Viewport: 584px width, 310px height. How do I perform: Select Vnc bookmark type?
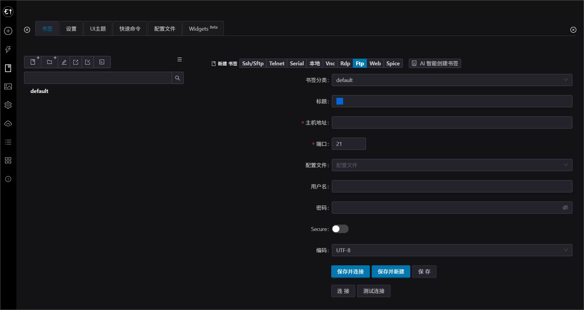point(330,63)
